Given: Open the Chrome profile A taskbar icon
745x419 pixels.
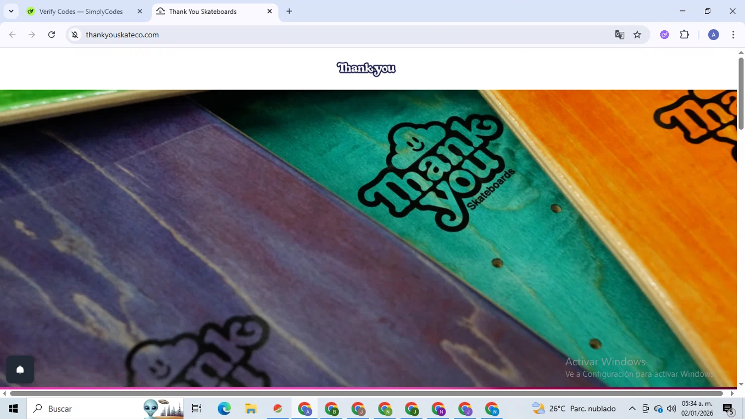Looking at the screenshot, I should tap(304, 409).
